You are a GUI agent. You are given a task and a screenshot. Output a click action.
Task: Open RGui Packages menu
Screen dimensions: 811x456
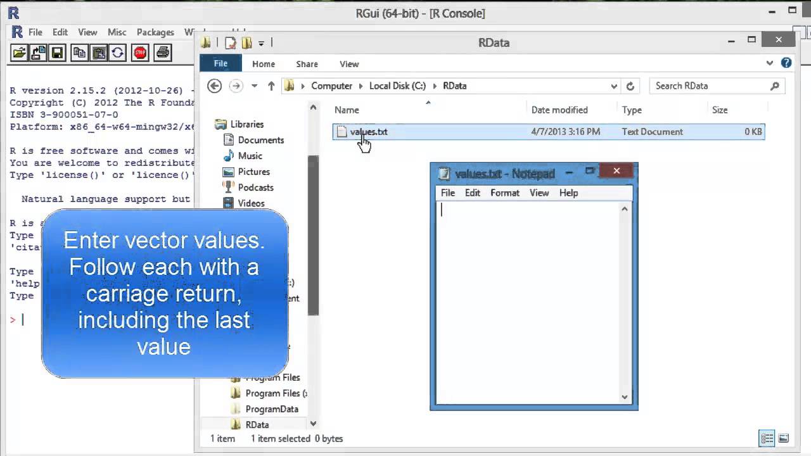coord(155,32)
